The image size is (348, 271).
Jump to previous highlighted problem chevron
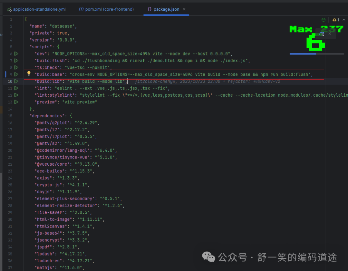pyautogui.click(x=344, y=20)
